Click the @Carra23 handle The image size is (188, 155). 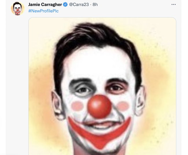point(79,5)
